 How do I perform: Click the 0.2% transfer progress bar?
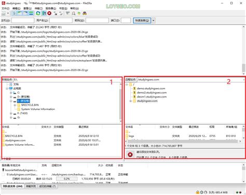(67, 179)
